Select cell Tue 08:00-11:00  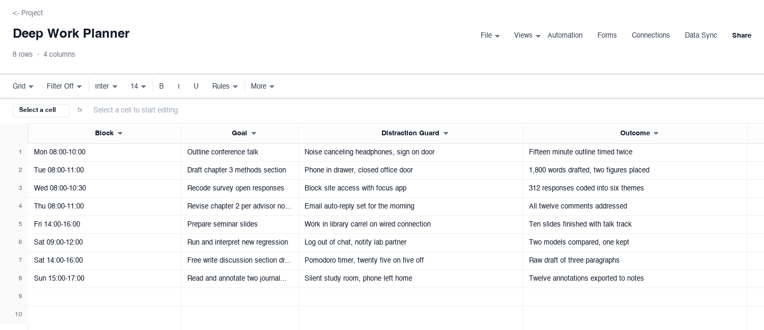click(x=105, y=170)
